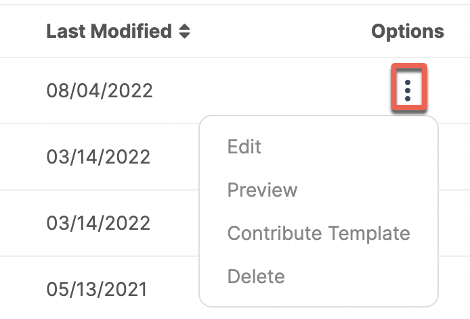
Task: Select the 05/13/2021 date cell
Action: coord(97,289)
